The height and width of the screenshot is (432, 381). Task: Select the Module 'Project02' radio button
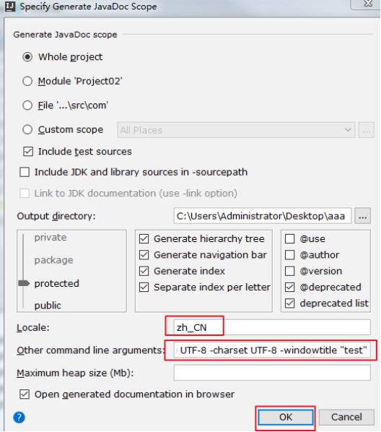click(27, 82)
